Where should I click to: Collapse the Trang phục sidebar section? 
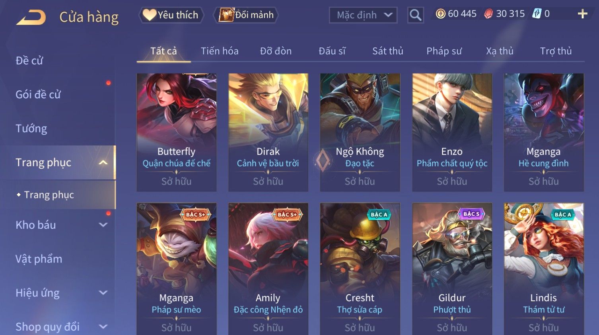coord(103,162)
